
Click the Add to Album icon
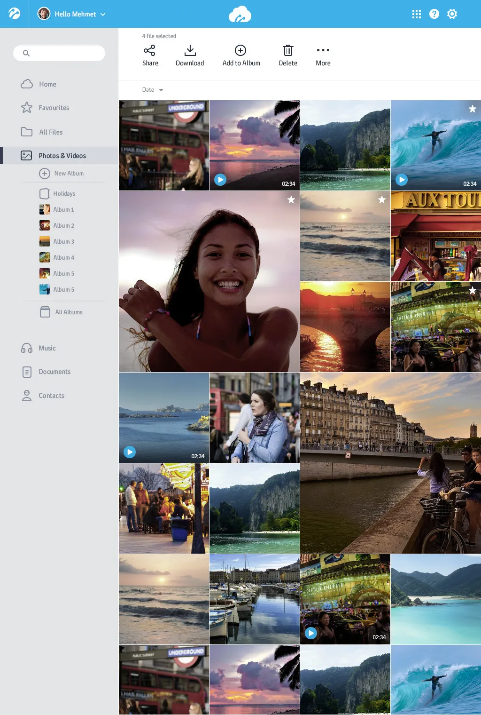(x=240, y=51)
